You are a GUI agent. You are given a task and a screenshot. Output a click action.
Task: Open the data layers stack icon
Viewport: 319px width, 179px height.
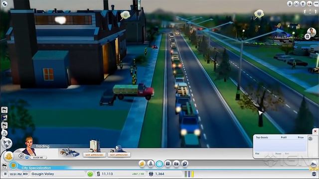pyautogui.click(x=314, y=174)
